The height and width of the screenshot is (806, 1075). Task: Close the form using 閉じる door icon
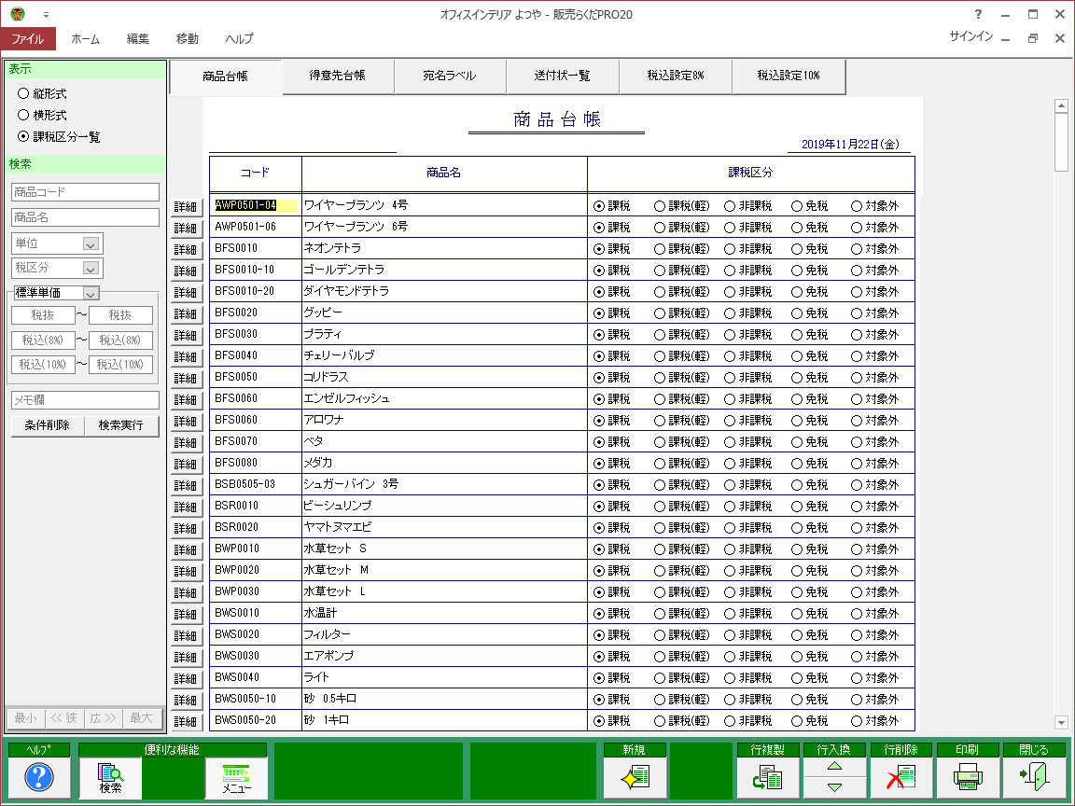[1034, 777]
